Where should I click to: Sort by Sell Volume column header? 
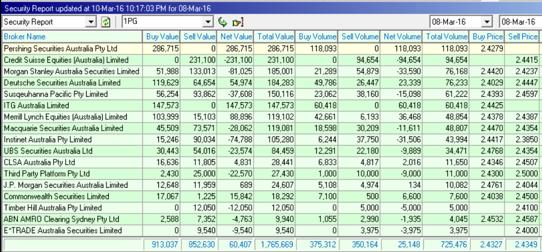[358, 36]
